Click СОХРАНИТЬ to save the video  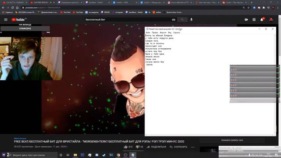point(179,147)
